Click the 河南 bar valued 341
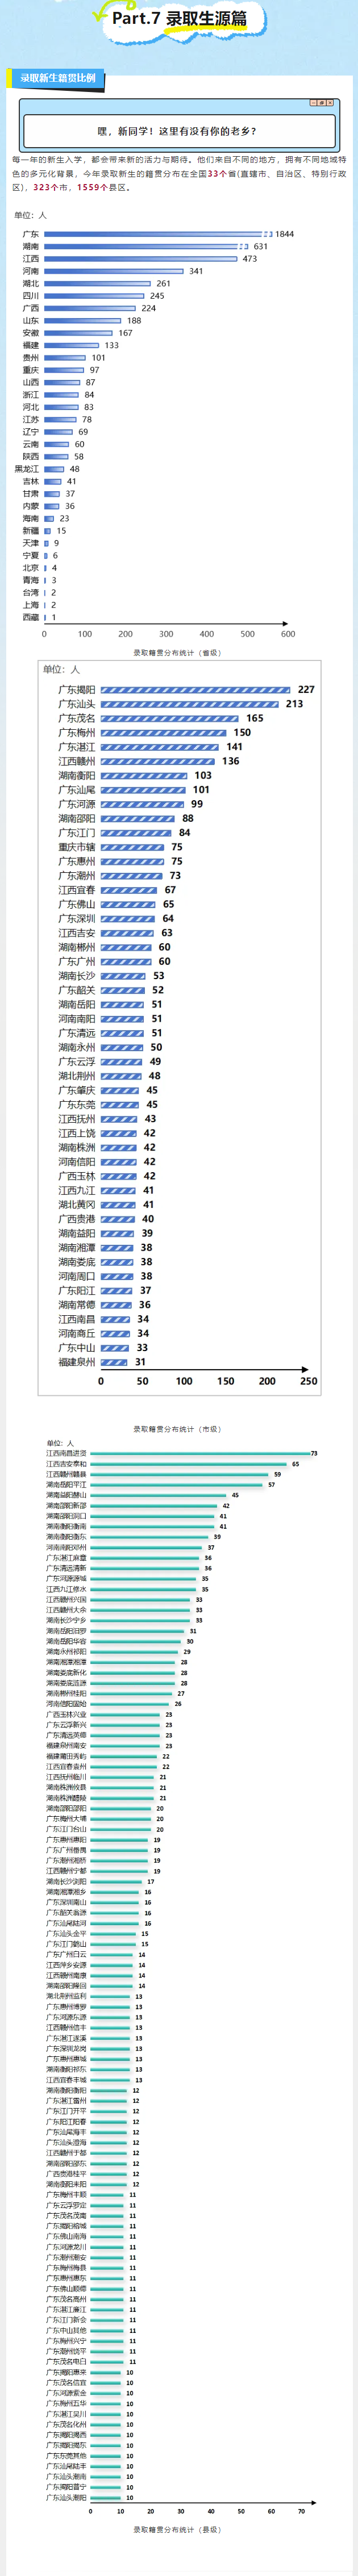 tap(114, 271)
